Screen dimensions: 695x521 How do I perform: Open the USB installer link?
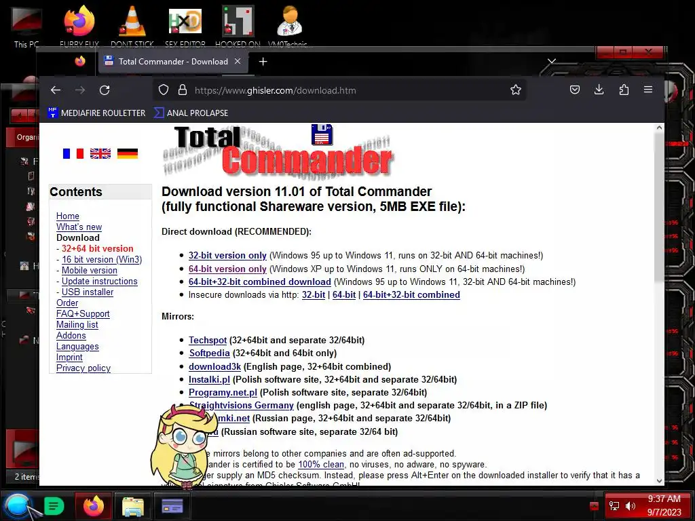[88, 292]
